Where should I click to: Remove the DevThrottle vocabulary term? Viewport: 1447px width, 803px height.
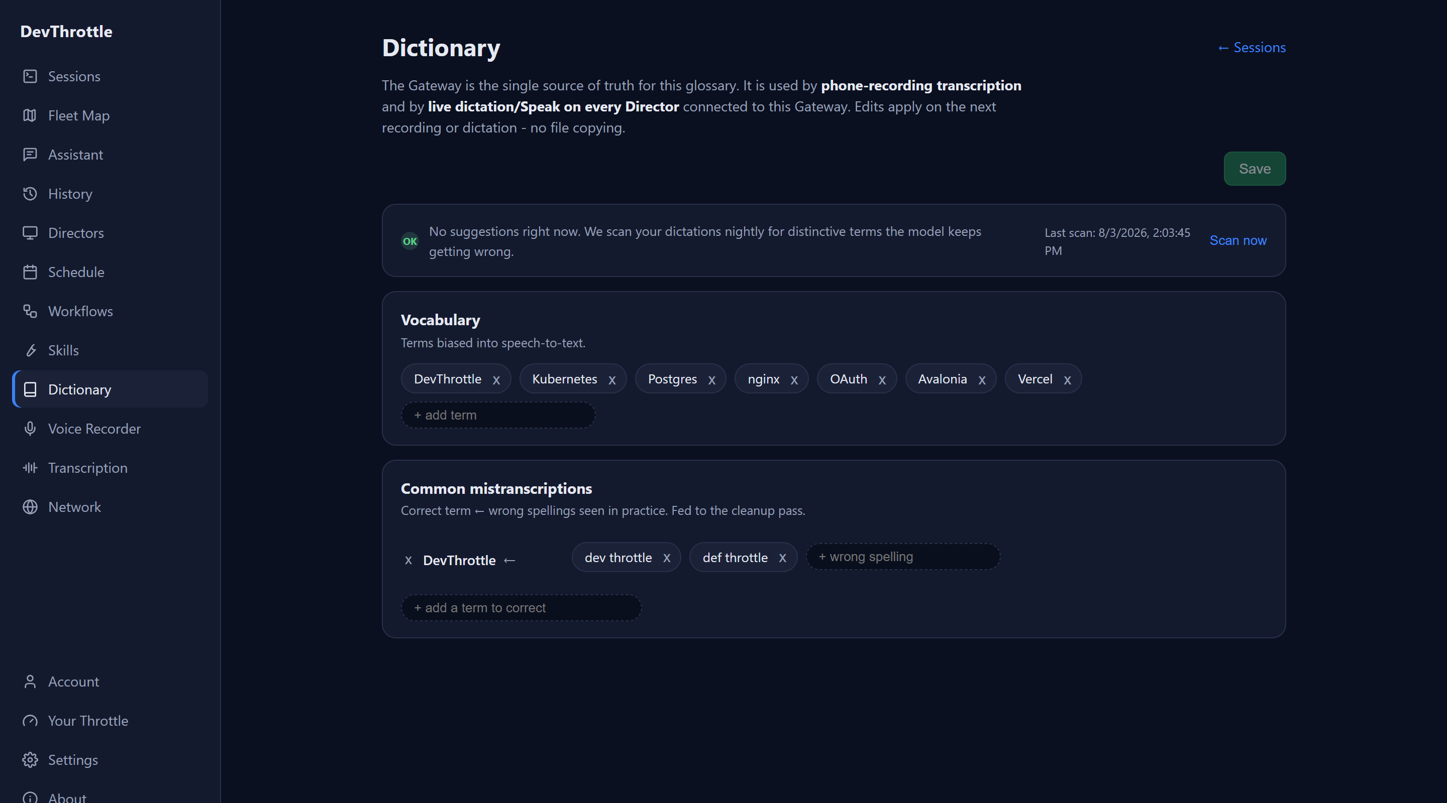496,380
